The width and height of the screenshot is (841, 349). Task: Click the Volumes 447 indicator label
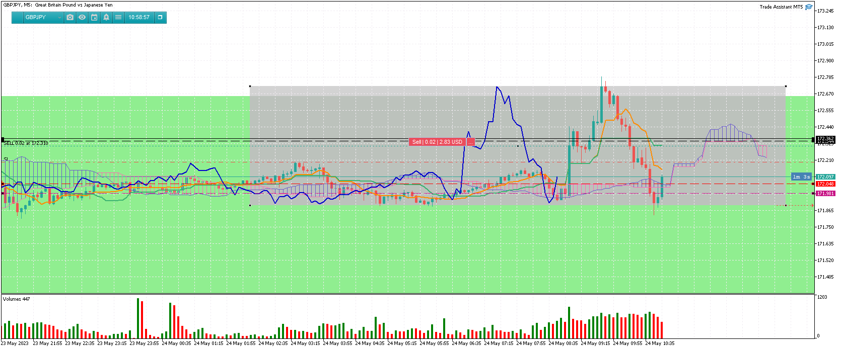pos(17,299)
